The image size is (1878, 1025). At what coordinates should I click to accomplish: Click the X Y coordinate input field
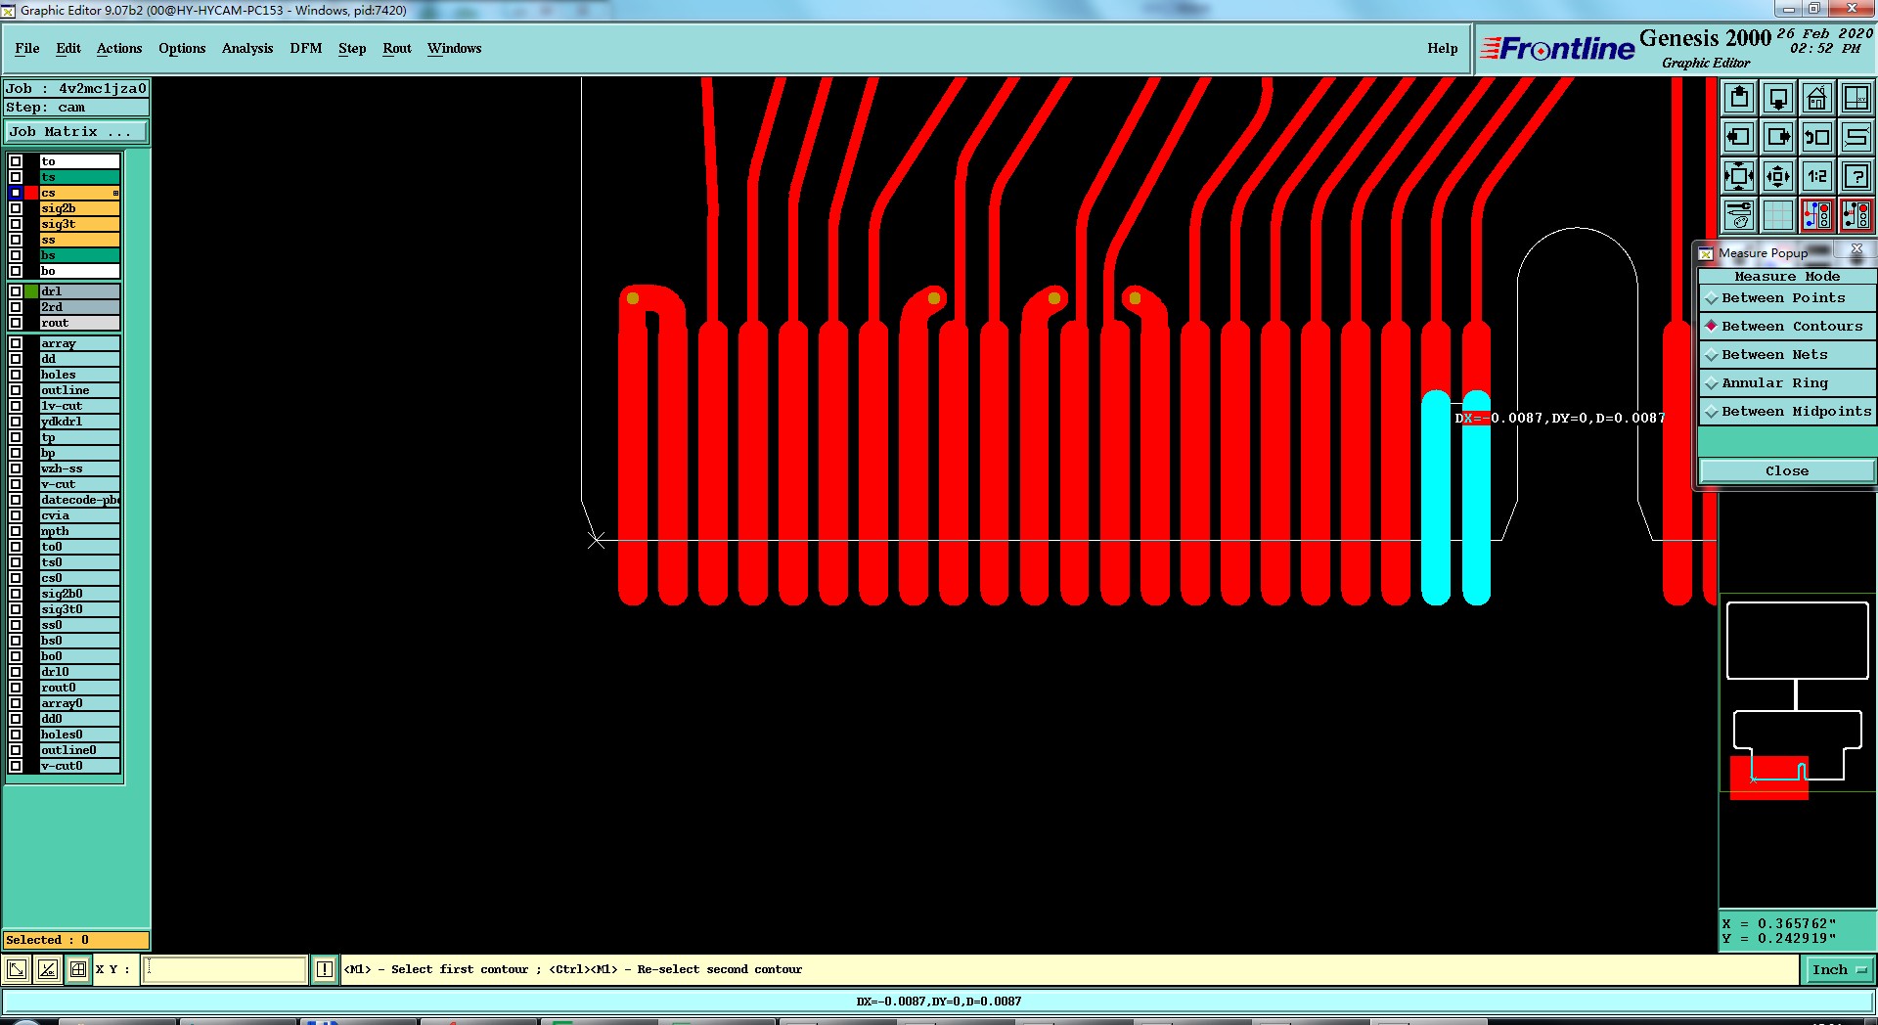(x=225, y=969)
